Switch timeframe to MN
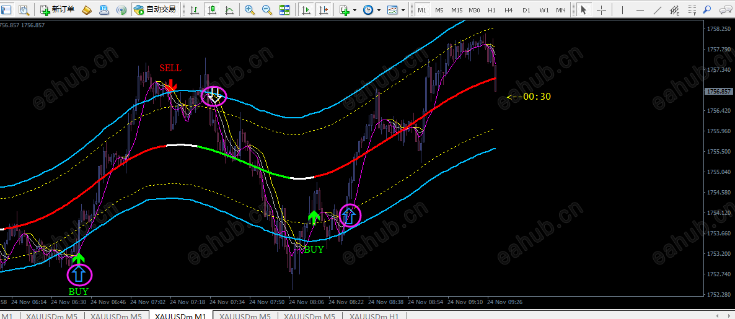The image size is (735, 319). [561, 10]
